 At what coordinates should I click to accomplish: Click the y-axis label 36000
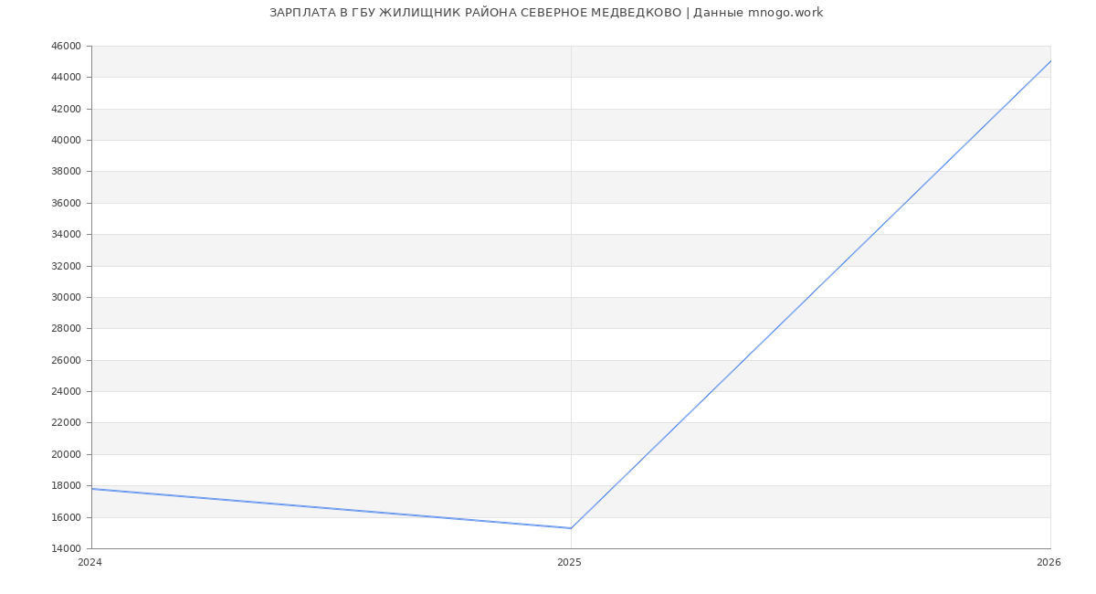[x=68, y=203]
